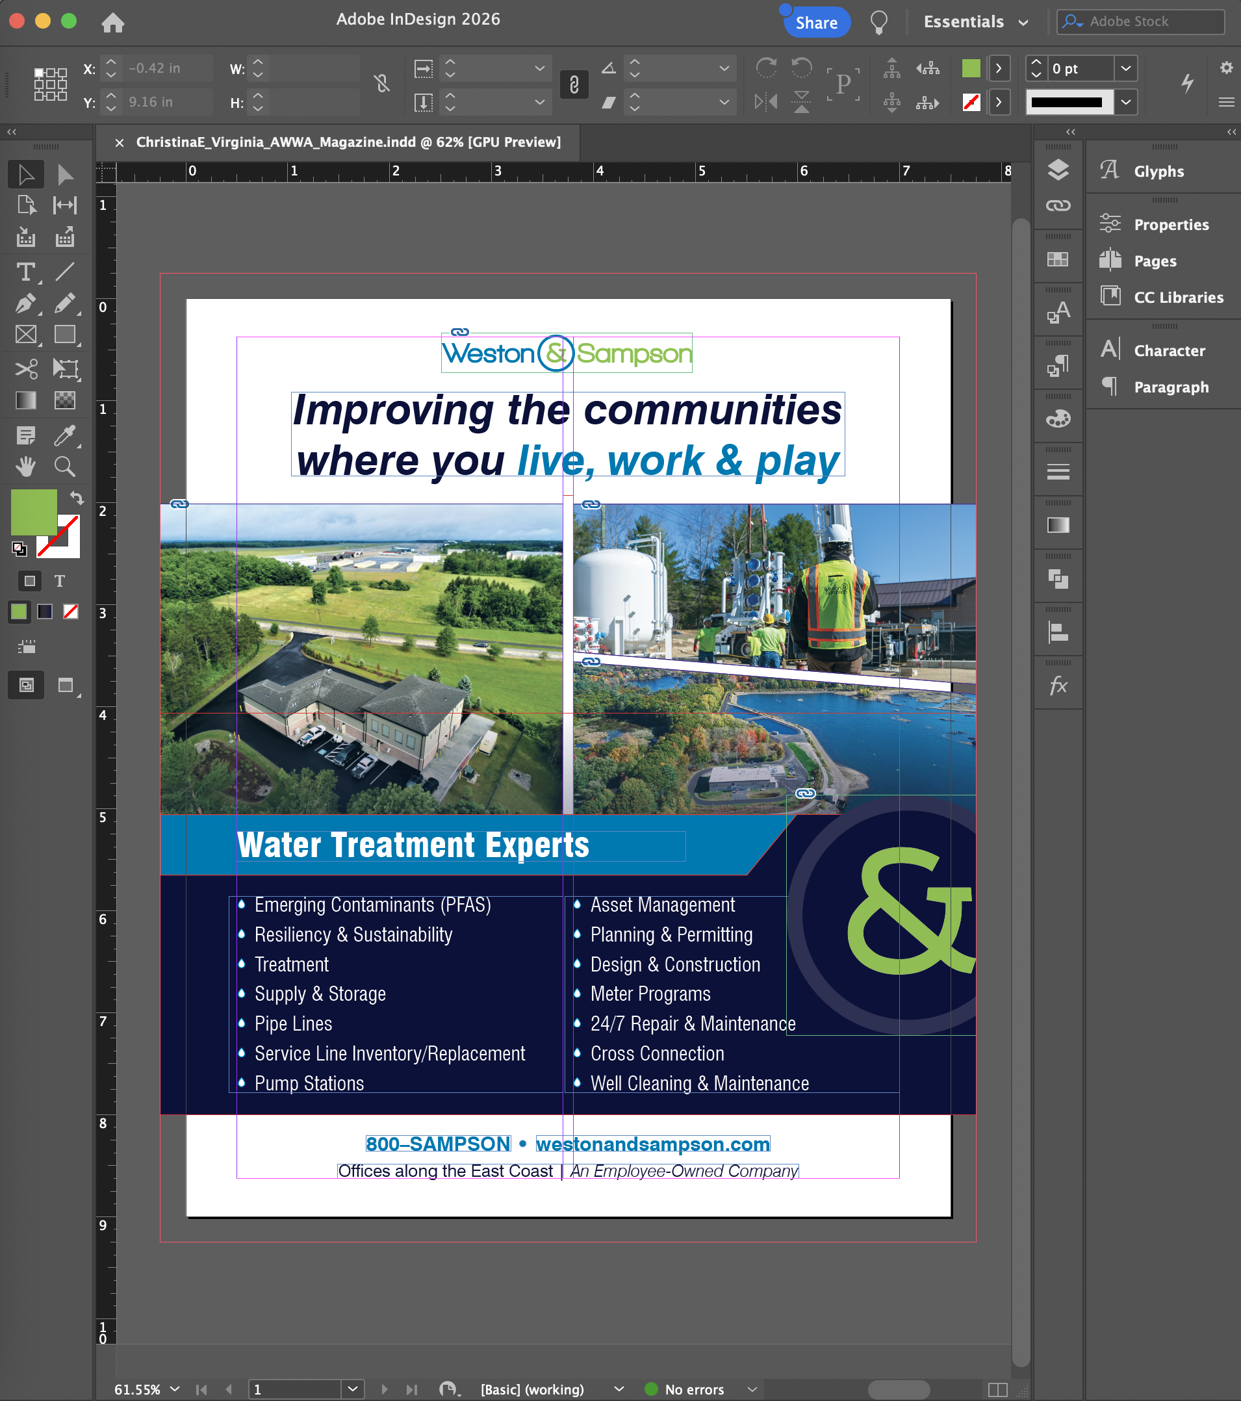Select the Gradient Swatch tool
Screen dimensions: 1241x1401
[26, 400]
